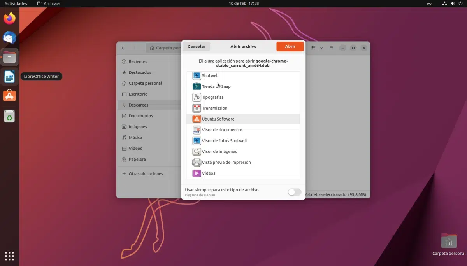The height and width of the screenshot is (266, 467).
Task: Choose Visor de fotos Shotwell
Action: click(x=243, y=141)
